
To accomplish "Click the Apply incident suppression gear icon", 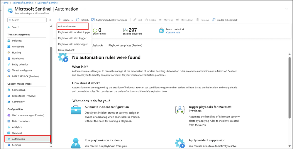I will coord(180,143).
